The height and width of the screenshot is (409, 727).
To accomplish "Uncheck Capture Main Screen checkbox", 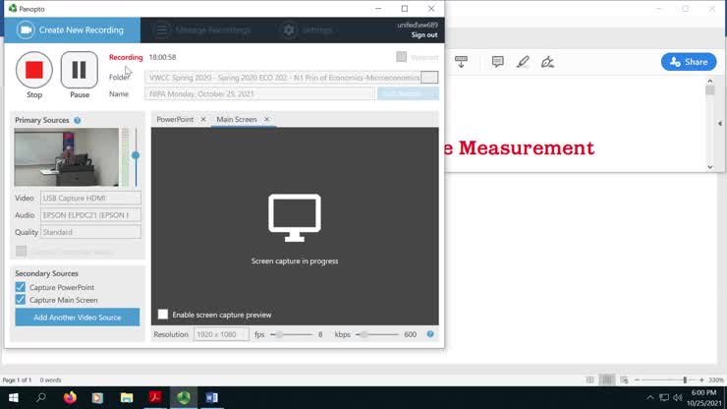I will pos(21,300).
